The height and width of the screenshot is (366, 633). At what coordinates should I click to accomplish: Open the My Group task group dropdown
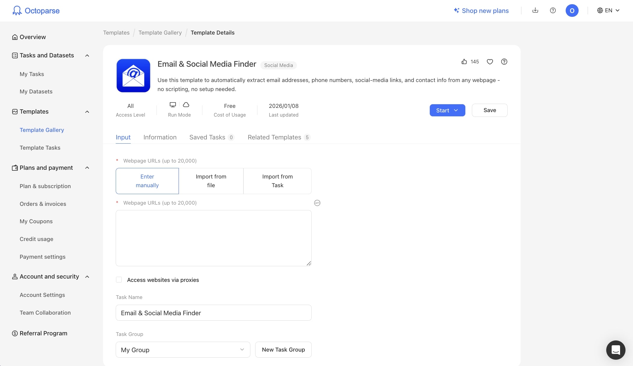point(183,349)
